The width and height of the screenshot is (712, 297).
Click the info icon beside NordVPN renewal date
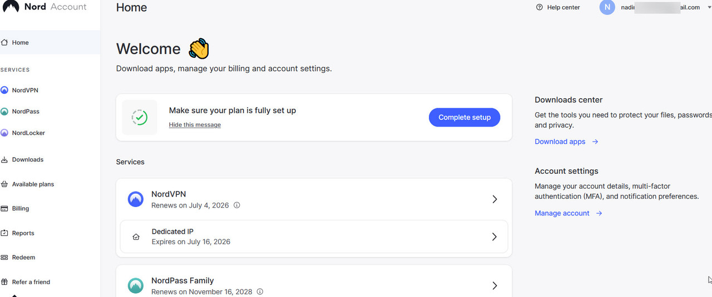(x=237, y=205)
